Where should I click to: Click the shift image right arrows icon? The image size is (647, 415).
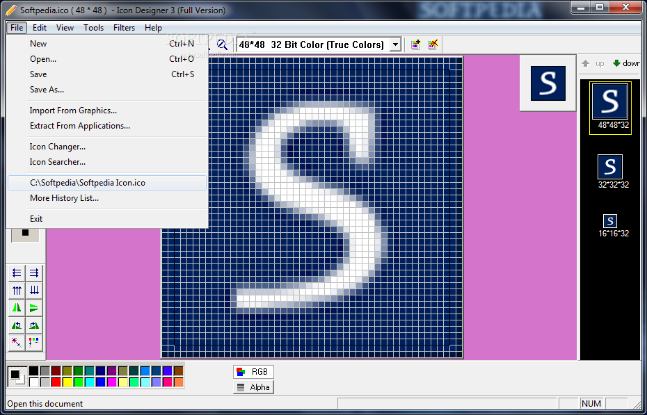click(x=34, y=272)
